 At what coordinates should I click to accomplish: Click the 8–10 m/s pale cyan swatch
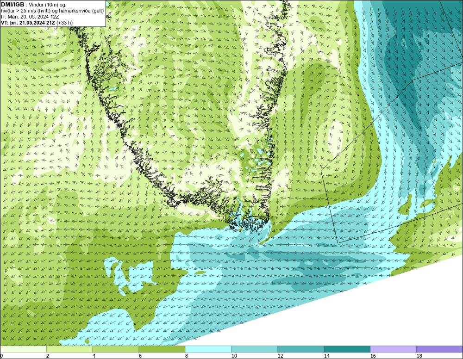208,349
